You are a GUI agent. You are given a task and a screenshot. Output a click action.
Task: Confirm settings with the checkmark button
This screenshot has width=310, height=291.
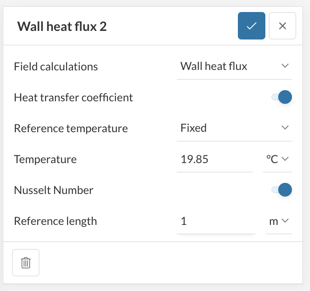coord(251,26)
